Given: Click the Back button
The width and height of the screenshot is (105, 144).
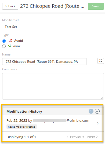Looking at the screenshot, I should [10, 6].
